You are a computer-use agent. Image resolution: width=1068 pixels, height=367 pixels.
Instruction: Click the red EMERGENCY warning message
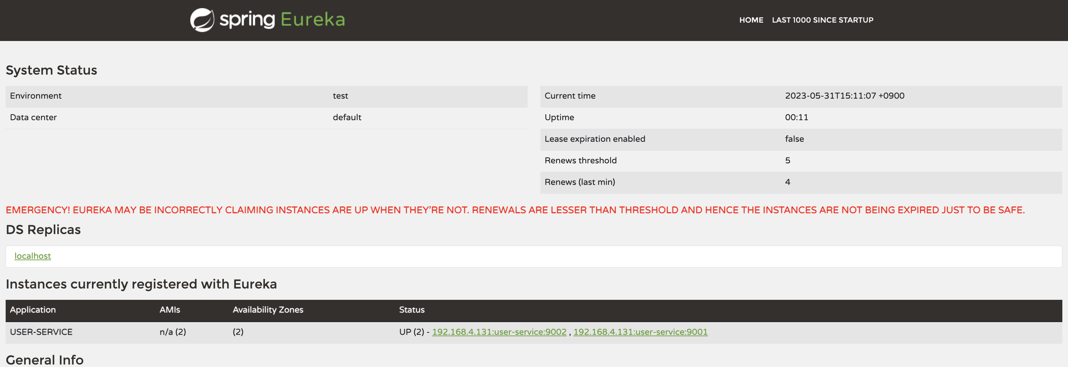click(x=515, y=210)
